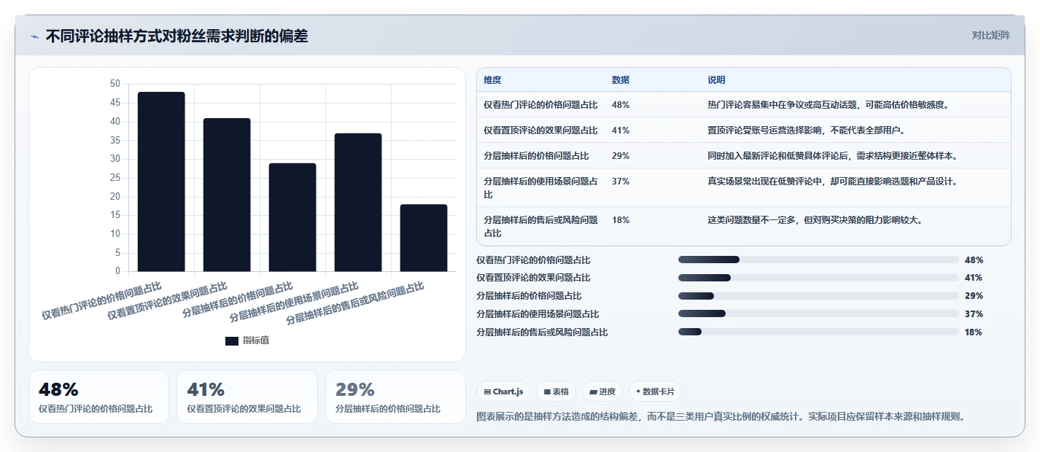Click the description 这类问题数量不一定多
The image size is (1040, 452).
[815, 220]
